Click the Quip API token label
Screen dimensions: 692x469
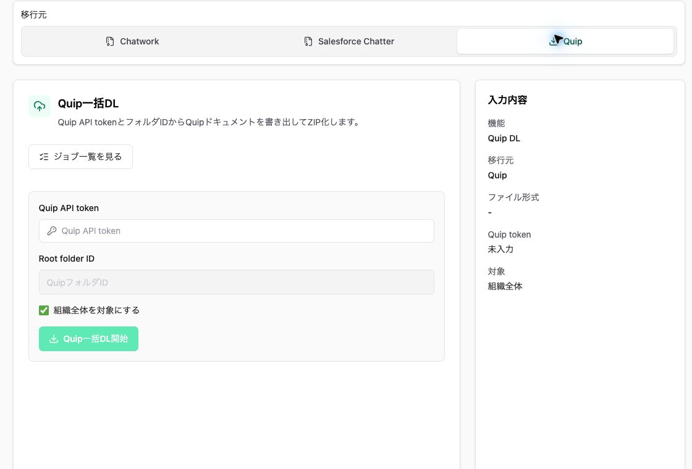coord(69,208)
